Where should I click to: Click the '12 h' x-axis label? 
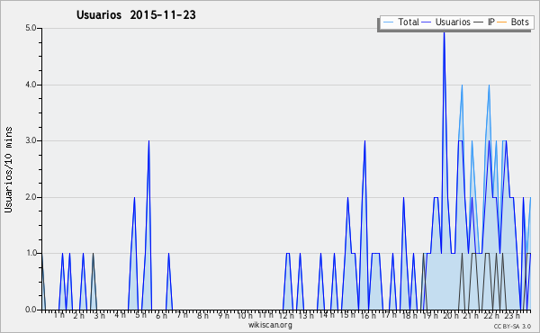286,315
